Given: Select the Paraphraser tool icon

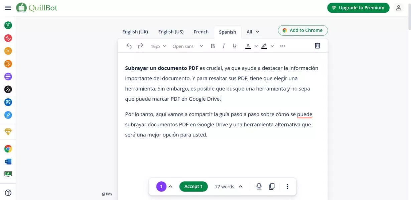Looking at the screenshot, I should [8, 25].
